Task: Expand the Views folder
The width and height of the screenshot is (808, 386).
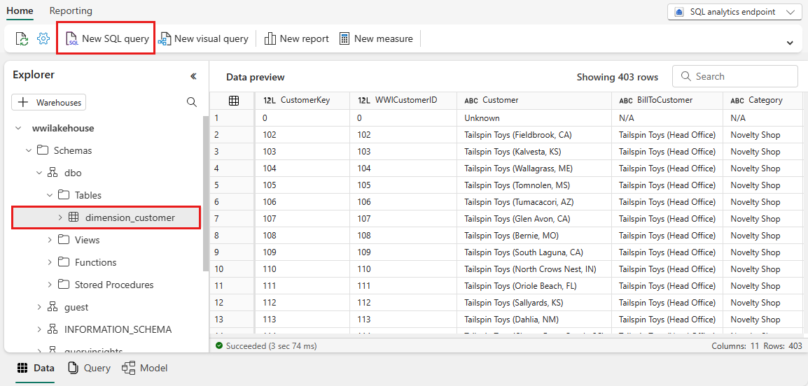Action: tap(50, 240)
